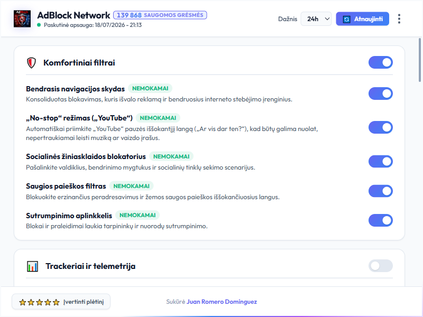Disable the Komfortiniai filtrai master toggle
The image size is (423, 317).
(380, 62)
